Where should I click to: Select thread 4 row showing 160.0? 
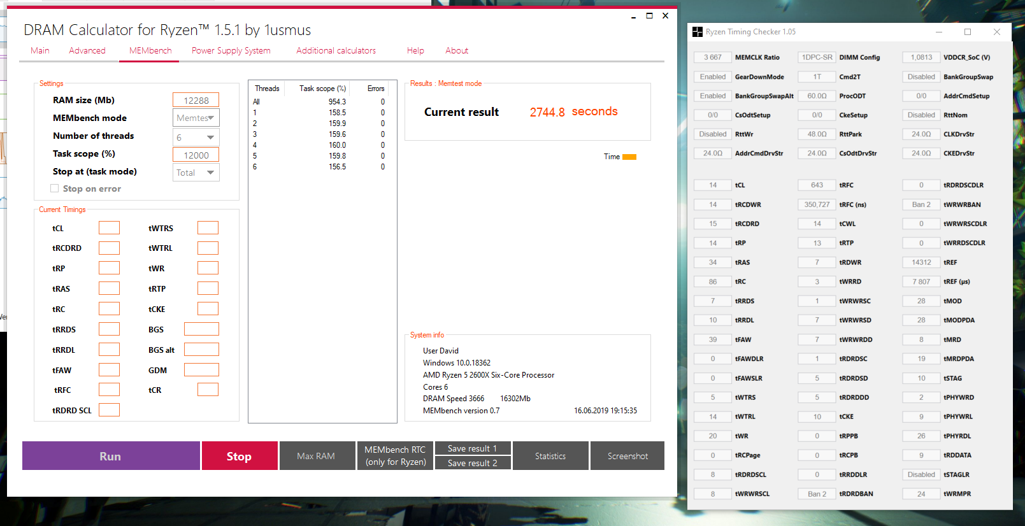[319, 145]
